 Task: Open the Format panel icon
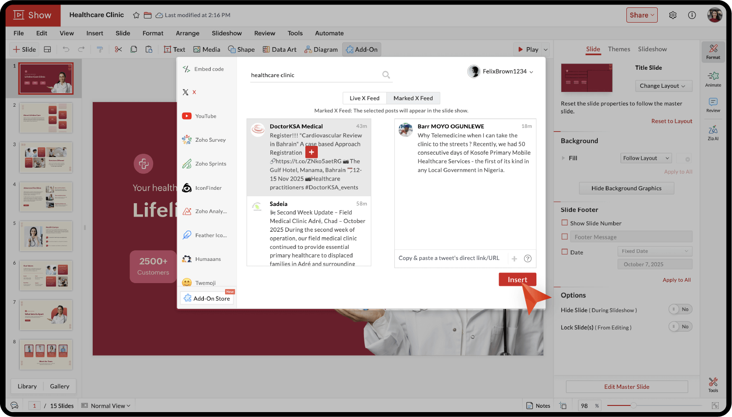713,52
